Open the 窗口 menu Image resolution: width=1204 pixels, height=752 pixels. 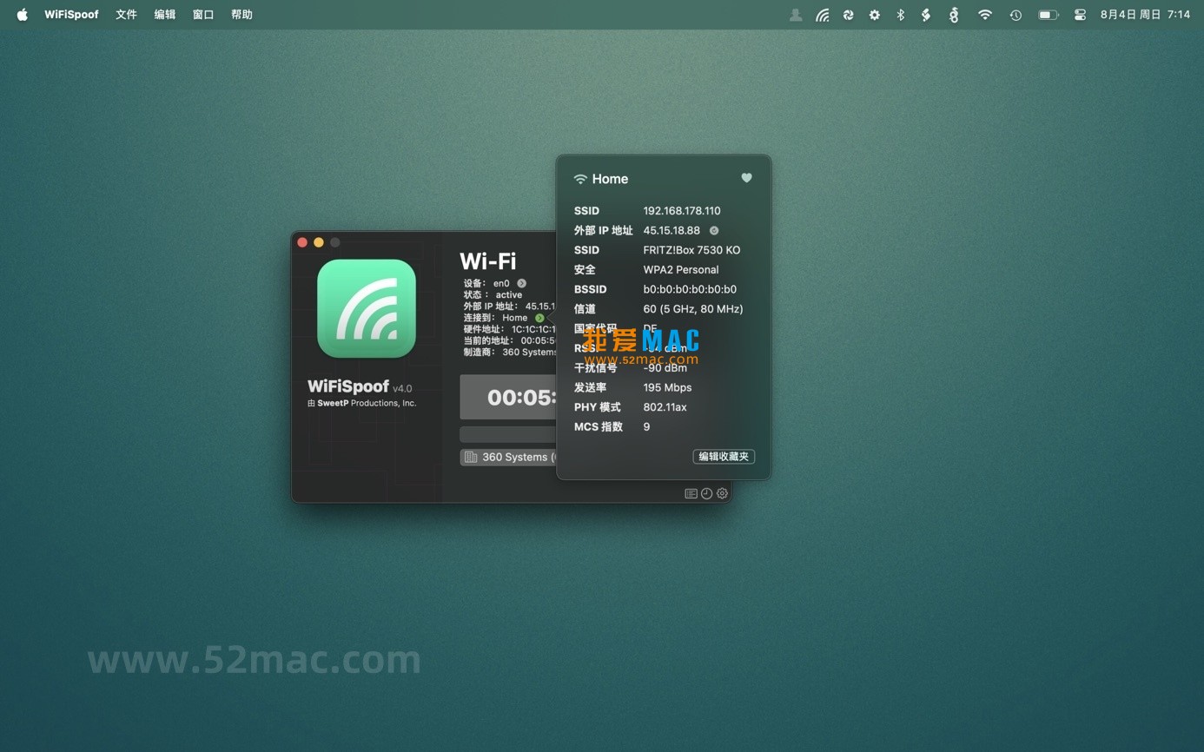pyautogui.click(x=203, y=15)
